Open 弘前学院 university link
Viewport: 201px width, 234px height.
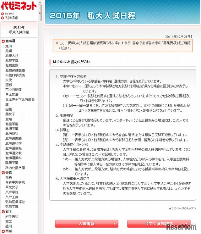(x=12, y=207)
